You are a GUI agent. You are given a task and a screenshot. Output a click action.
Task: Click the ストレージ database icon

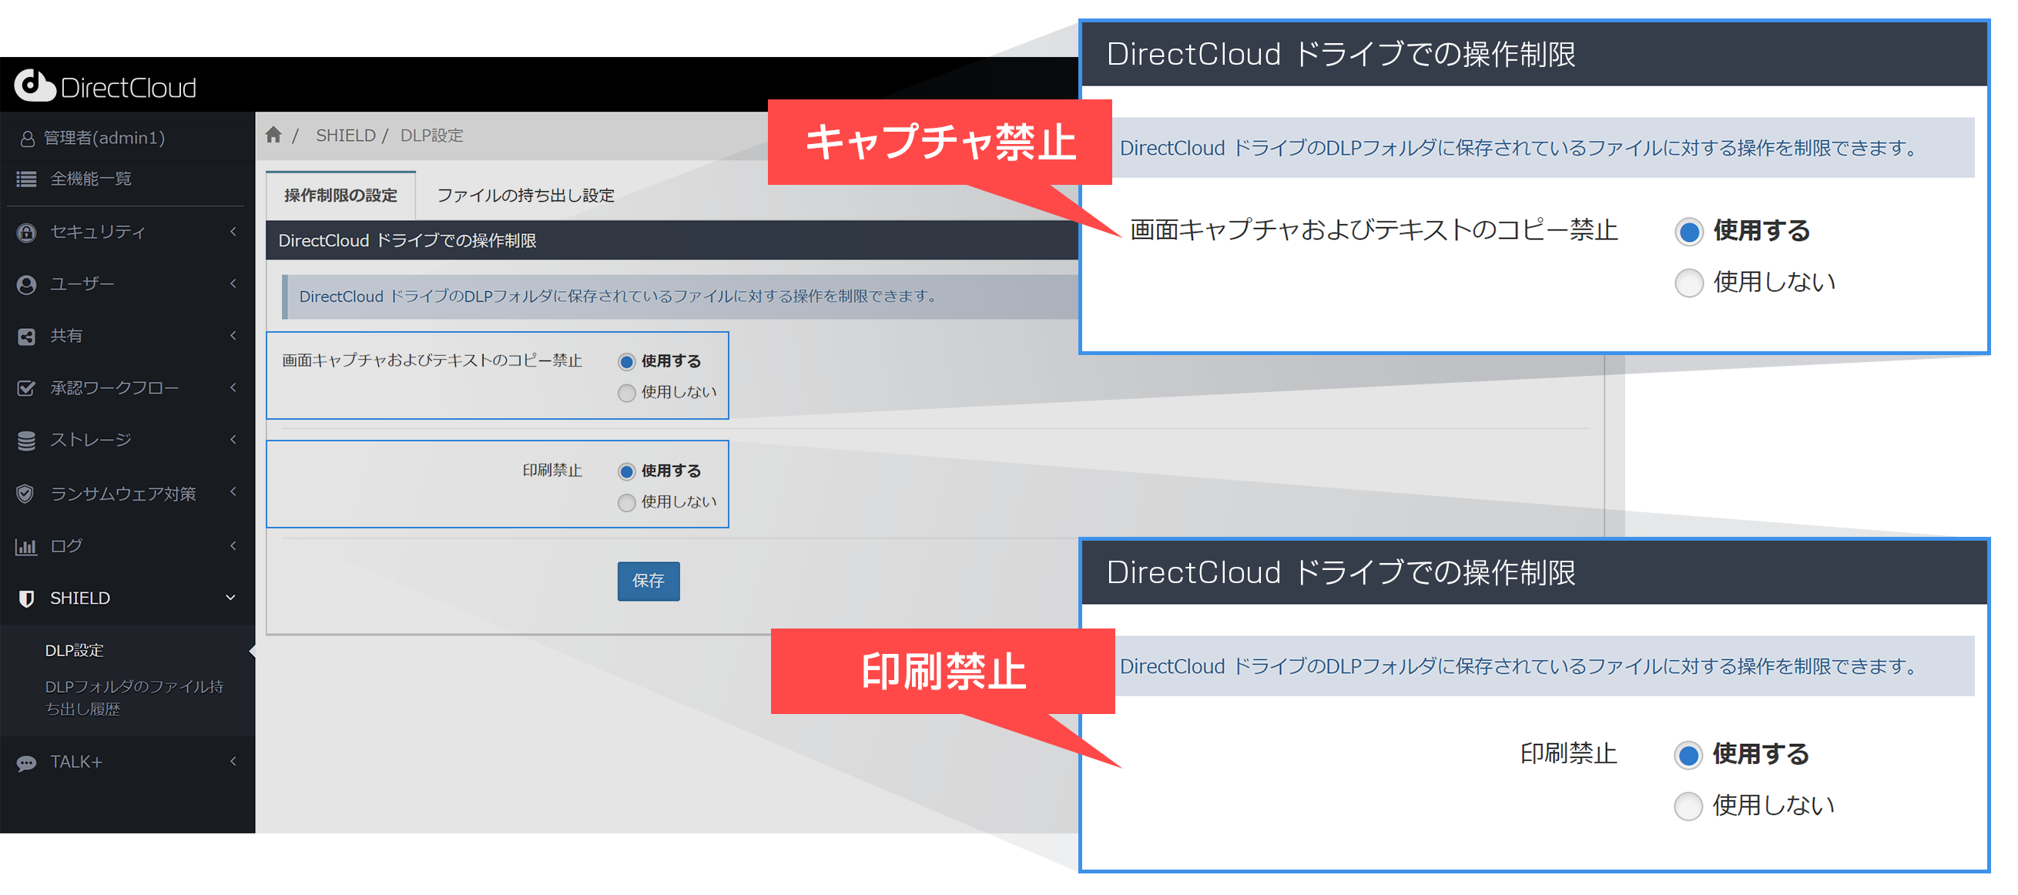coord(27,441)
